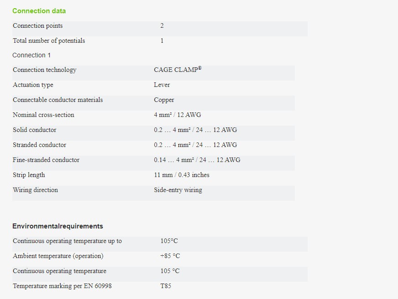The height and width of the screenshot is (299, 398).
Task: Click the T85 temperature marking value
Action: (166, 286)
